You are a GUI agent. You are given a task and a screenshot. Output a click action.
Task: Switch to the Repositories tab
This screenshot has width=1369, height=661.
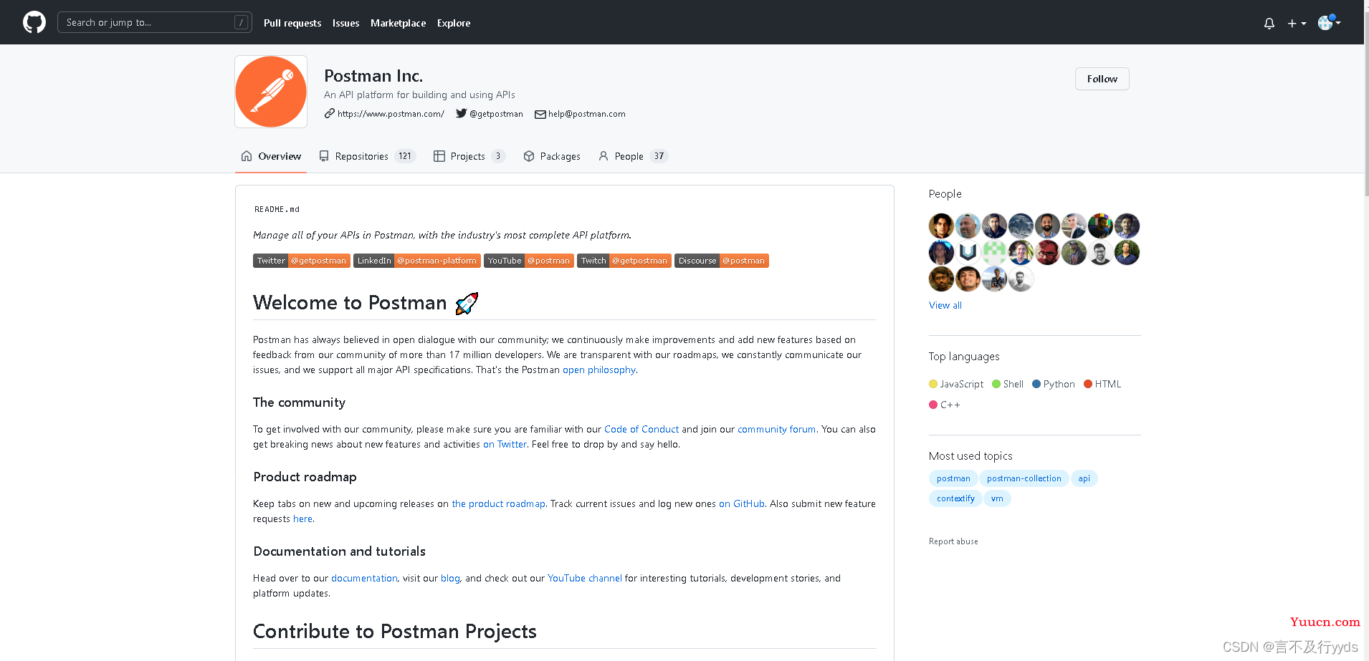click(x=367, y=156)
